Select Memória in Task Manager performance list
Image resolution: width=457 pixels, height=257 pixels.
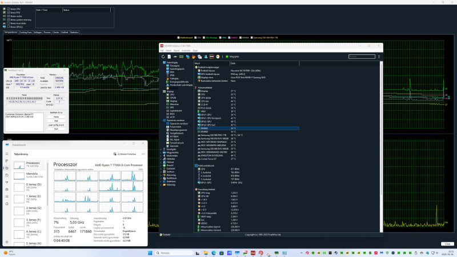click(30, 175)
